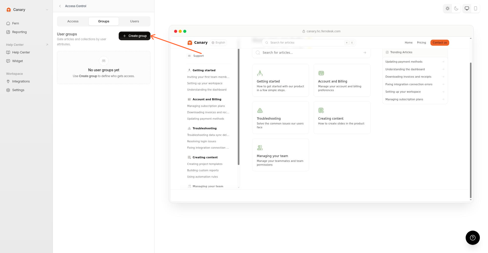Enable light mode sun icon
Image resolution: width=488 pixels, height=253 pixels.
click(448, 8)
